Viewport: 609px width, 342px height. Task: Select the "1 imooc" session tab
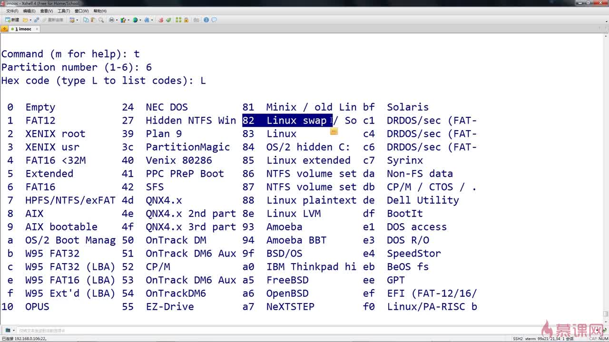[23, 29]
